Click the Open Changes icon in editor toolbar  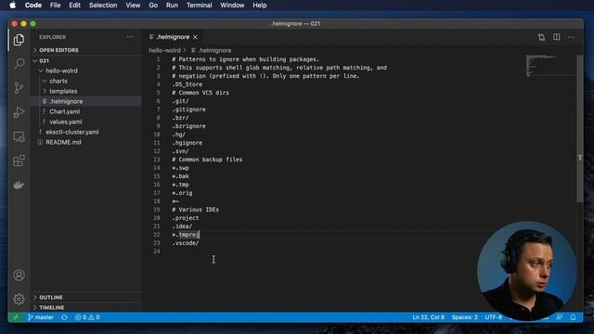pyautogui.click(x=541, y=37)
